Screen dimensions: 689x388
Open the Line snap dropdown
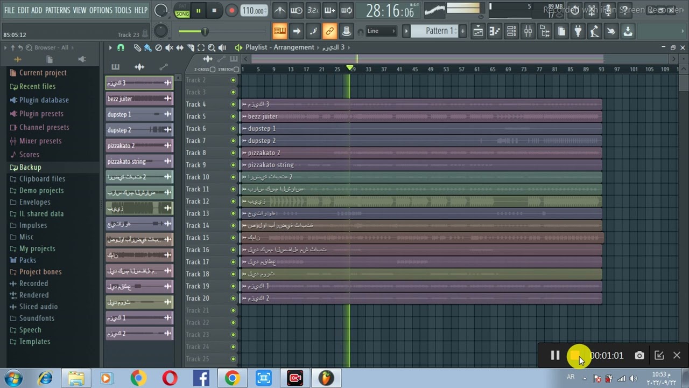(381, 31)
